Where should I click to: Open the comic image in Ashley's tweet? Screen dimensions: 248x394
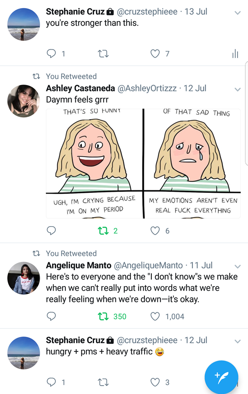[143, 163]
